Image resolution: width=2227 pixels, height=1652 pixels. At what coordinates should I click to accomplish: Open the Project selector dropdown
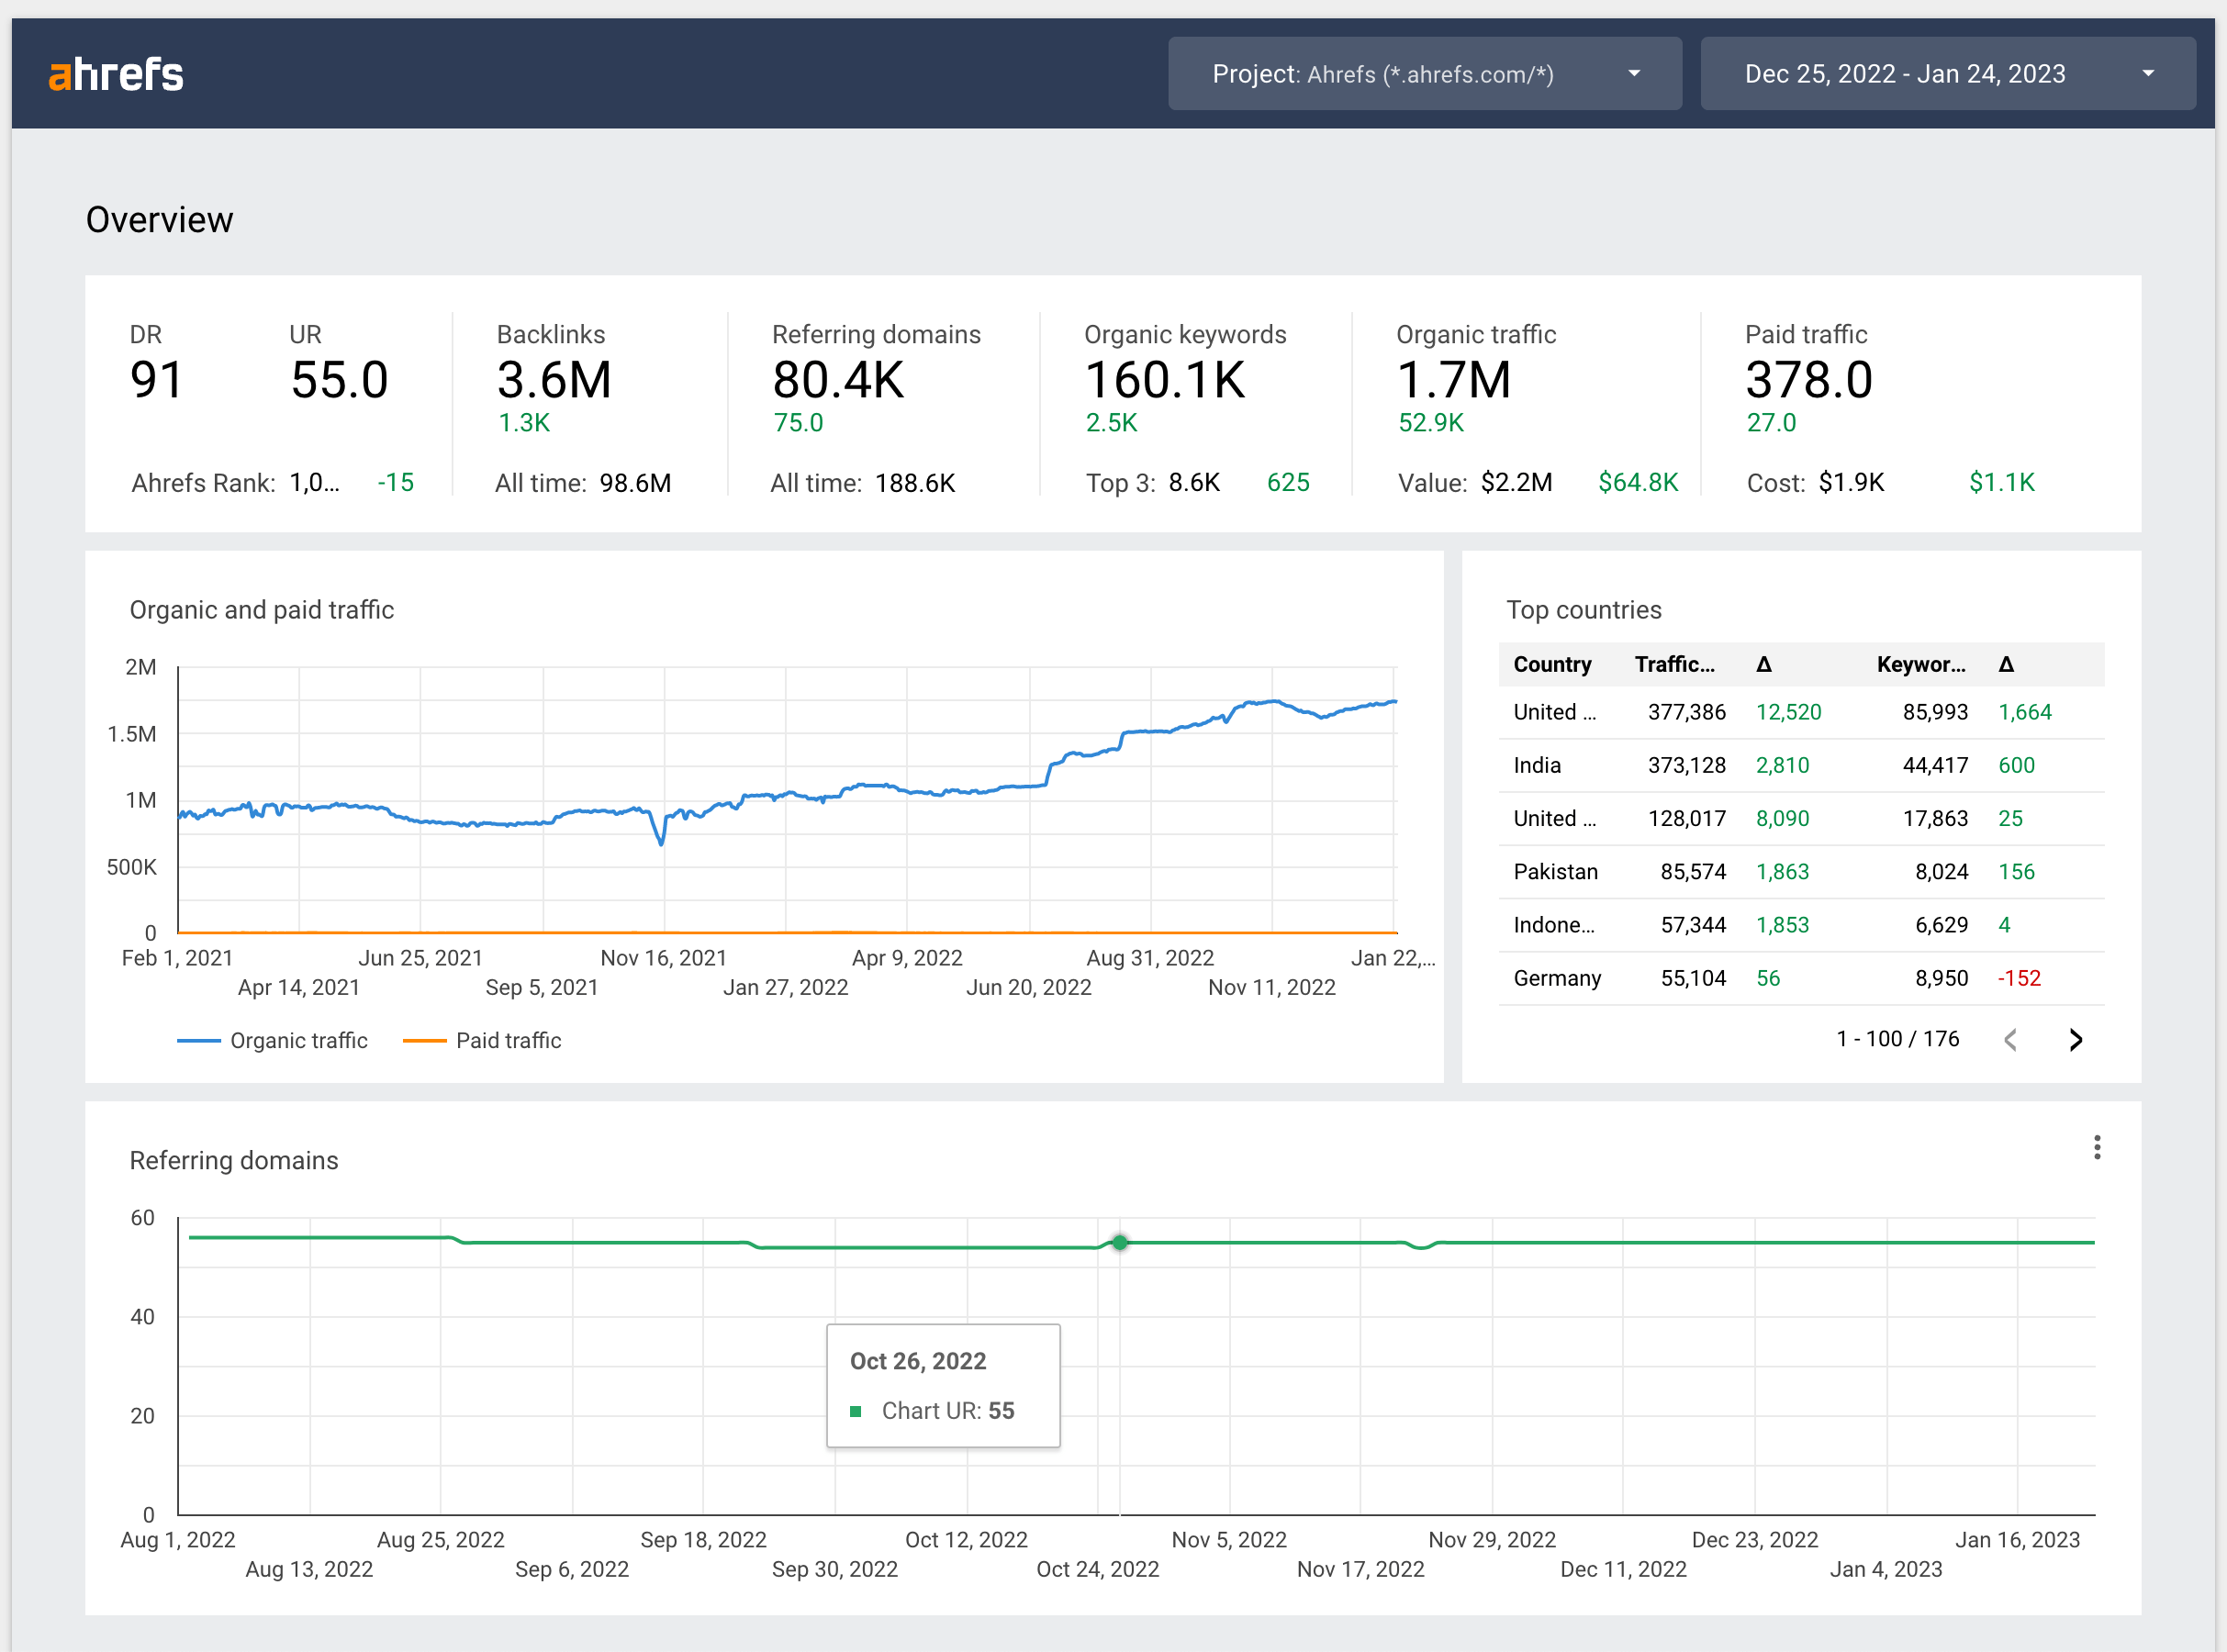pos(1424,73)
